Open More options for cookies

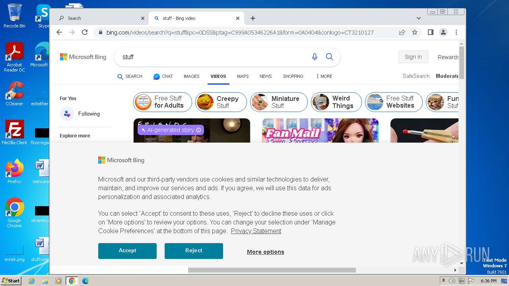[265, 252]
